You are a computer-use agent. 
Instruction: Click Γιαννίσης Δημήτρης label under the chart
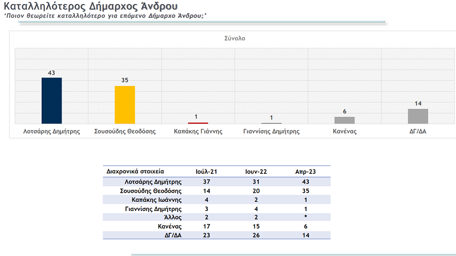coord(271,131)
